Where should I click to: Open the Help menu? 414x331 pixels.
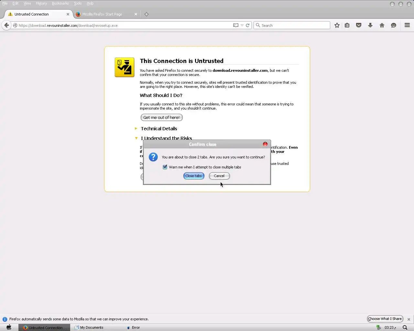coord(90,3)
